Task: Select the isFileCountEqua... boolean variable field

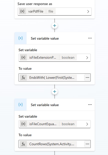Action: [55, 124]
